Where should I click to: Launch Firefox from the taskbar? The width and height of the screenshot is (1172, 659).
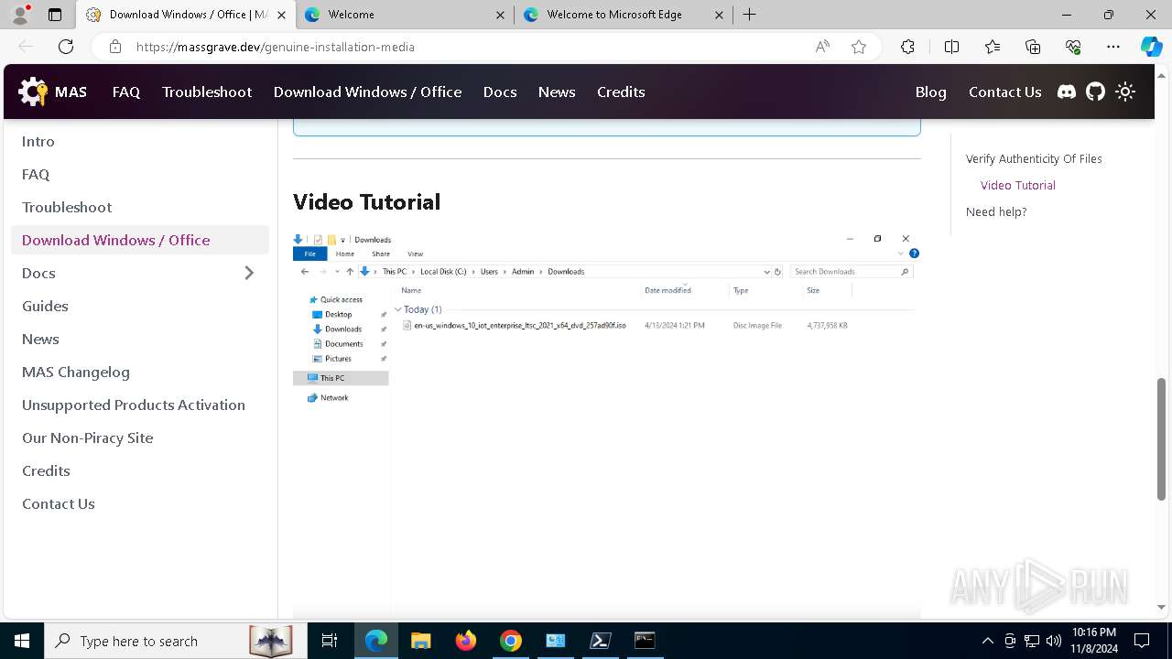click(465, 641)
